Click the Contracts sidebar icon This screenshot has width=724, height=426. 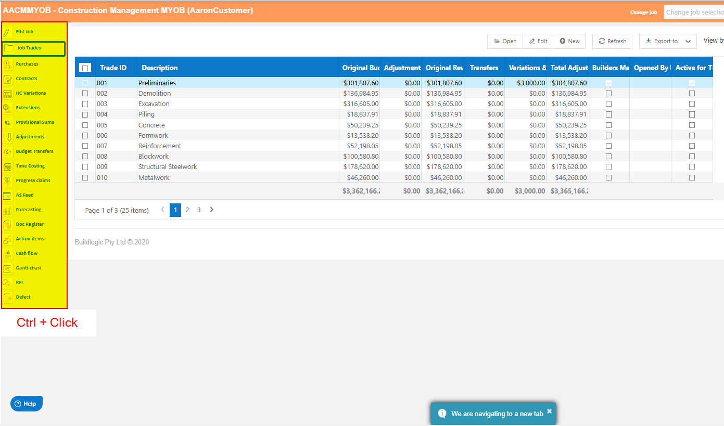tap(7, 79)
